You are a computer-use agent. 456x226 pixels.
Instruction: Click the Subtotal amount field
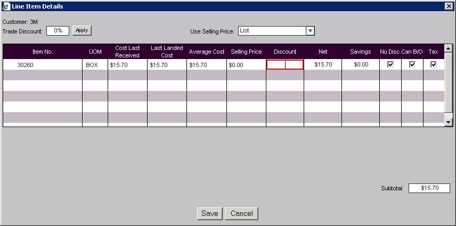click(x=429, y=188)
